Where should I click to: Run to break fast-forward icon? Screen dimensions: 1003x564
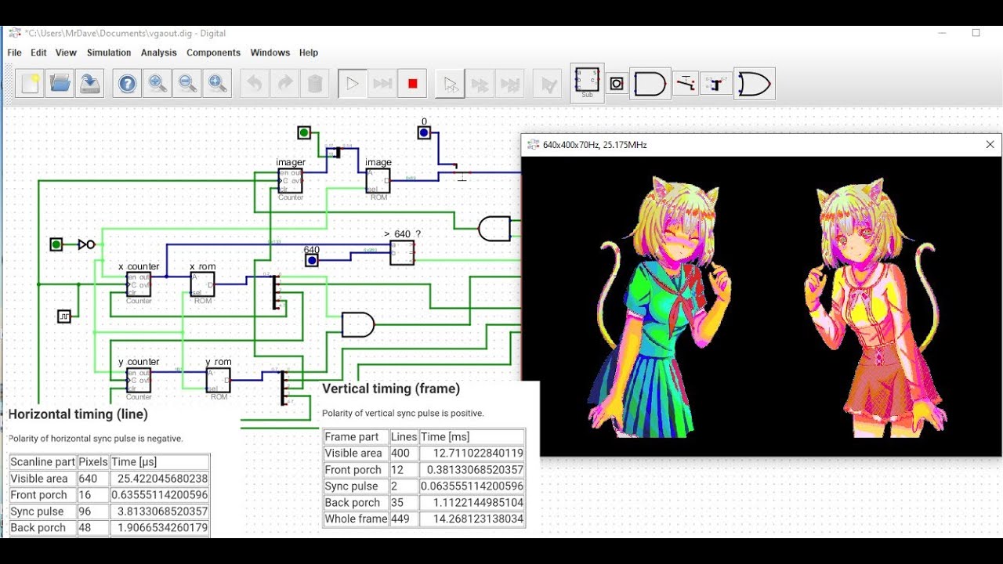point(382,83)
